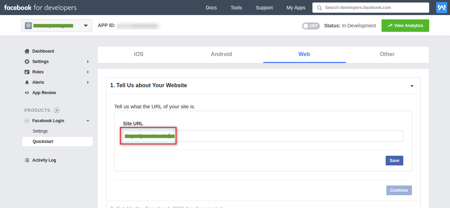Expand the Settings submenu arrow
Image resolution: width=450 pixels, height=208 pixels.
[x=88, y=62]
